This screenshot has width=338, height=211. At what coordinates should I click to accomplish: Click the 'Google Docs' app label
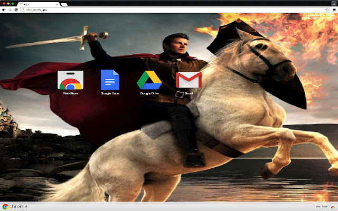110,93
